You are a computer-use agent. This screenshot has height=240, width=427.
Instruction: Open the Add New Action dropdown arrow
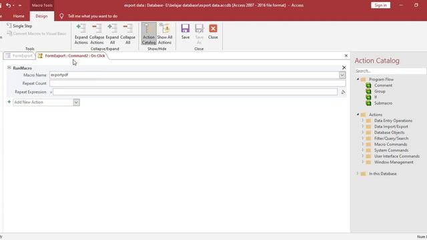pos(76,102)
